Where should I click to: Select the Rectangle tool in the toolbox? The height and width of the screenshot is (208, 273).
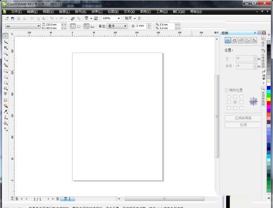(x=5, y=71)
